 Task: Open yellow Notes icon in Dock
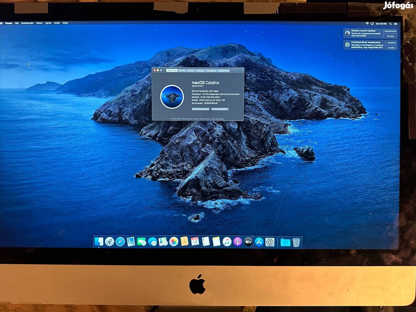(x=216, y=242)
